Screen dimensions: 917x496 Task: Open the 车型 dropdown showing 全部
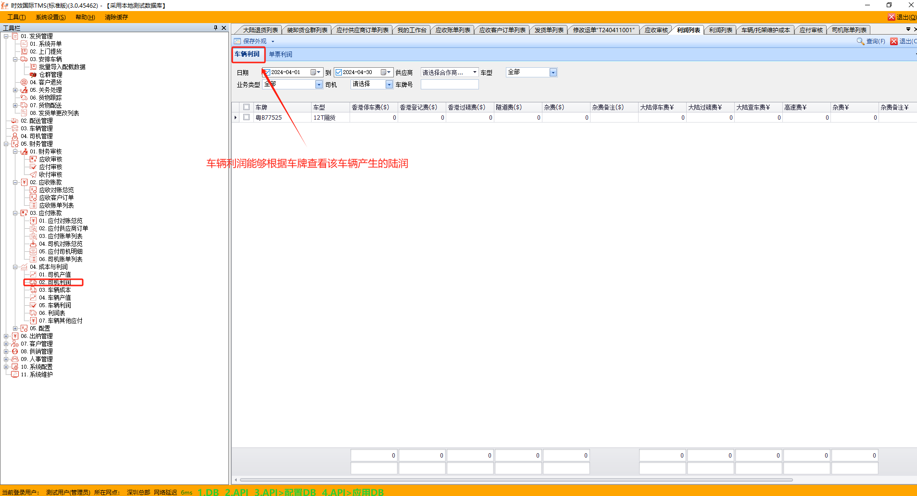553,73
